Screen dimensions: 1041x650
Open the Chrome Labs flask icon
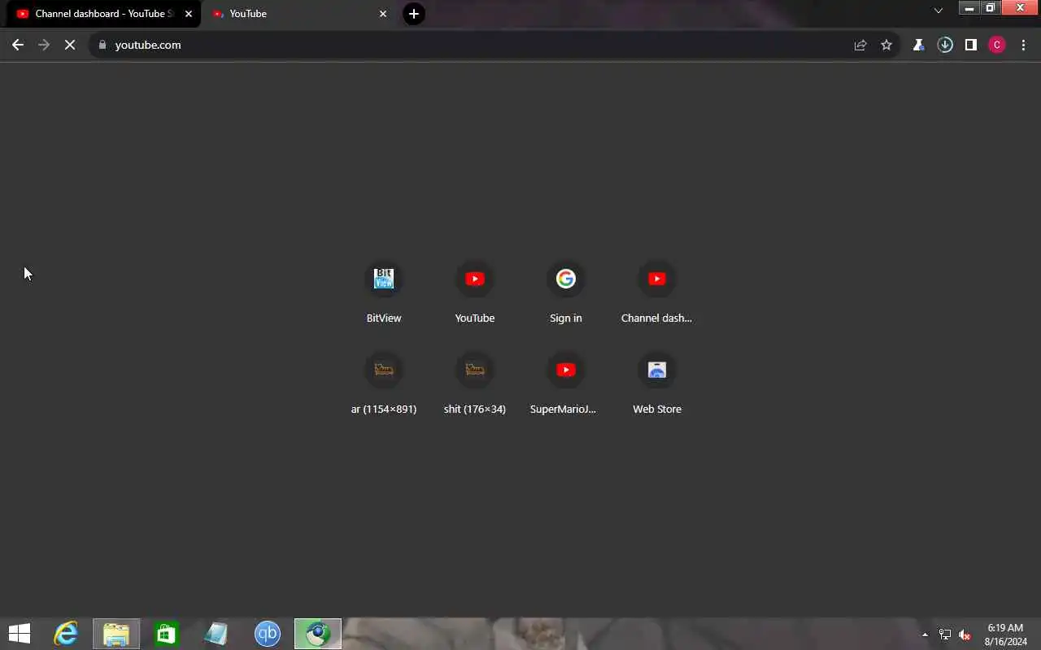[918, 45]
